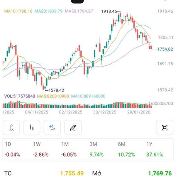Tap the MA20:1839.79 indicator label
Image resolution: width=176 pixels, height=176 pixels.
pos(49,11)
